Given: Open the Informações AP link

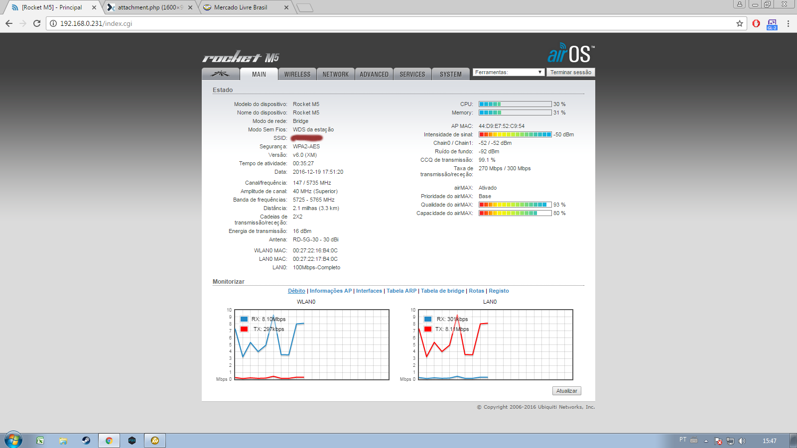Looking at the screenshot, I should click(x=331, y=291).
